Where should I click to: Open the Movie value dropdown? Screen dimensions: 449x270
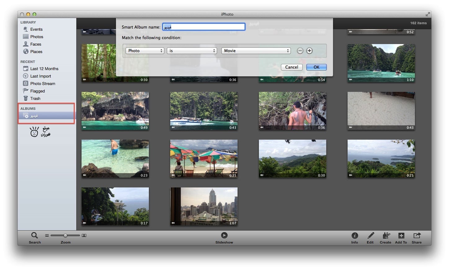tap(256, 51)
